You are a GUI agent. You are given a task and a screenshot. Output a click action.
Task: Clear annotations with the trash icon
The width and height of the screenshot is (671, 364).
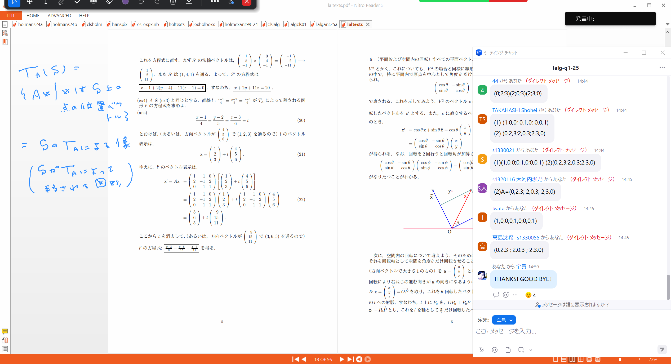pos(173,2)
